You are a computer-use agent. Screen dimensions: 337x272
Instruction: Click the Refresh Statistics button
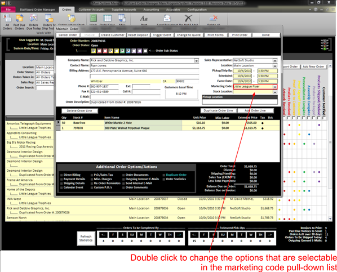[86, 238]
